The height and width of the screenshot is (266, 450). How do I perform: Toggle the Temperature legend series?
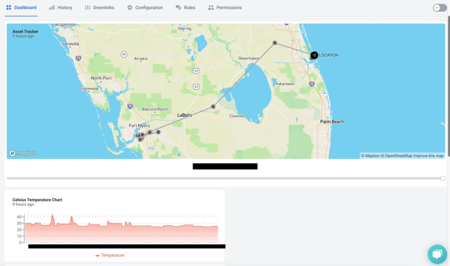coord(110,255)
